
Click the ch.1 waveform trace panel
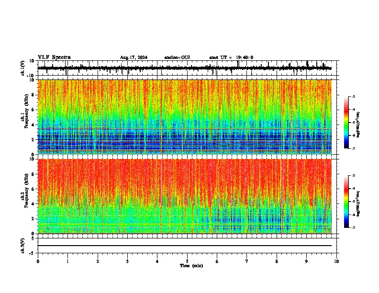pyautogui.click(x=188, y=68)
